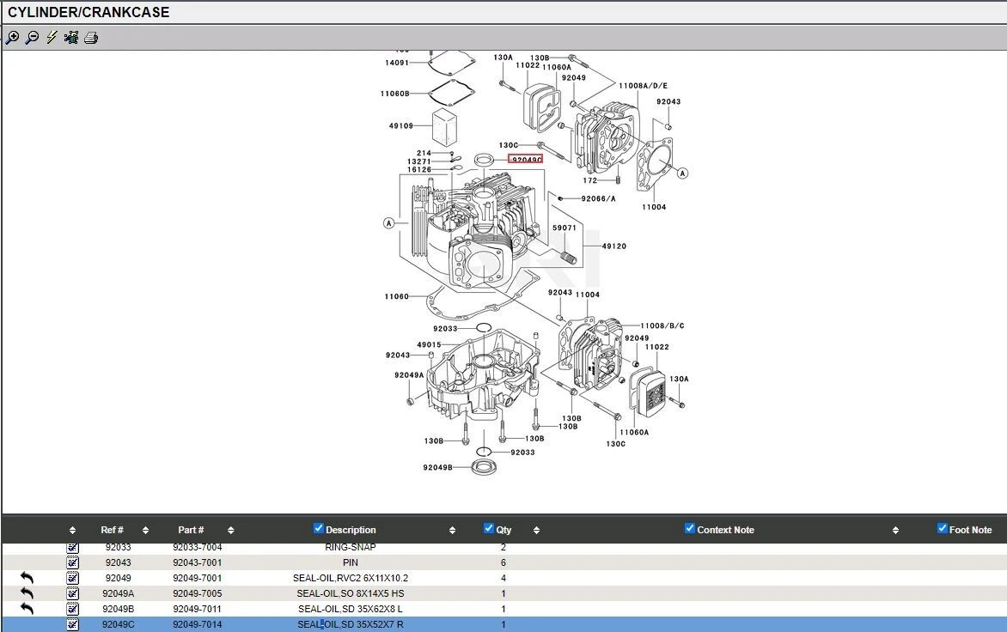The image size is (1007, 632).
Task: Select part number 92049-7001 in the table
Action: pyautogui.click(x=197, y=578)
